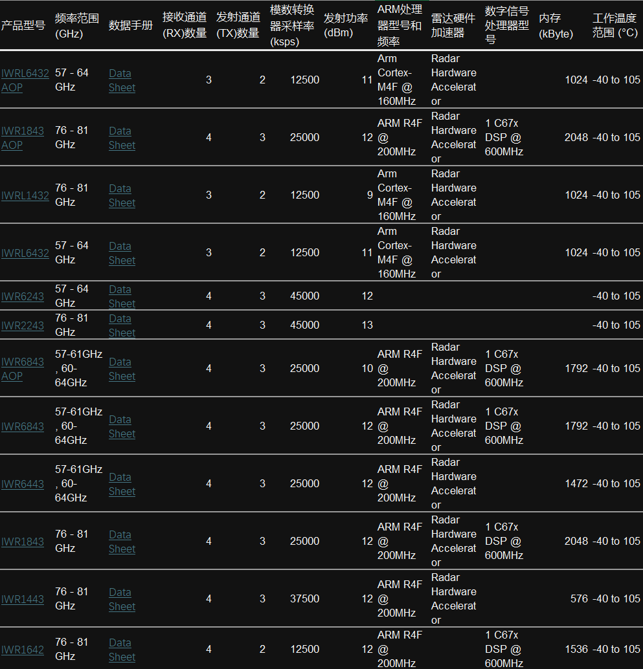Select the Arm Cortex-M4F cell for IWRL1432
Image resolution: width=643 pixels, height=669 pixels.
pyautogui.click(x=397, y=195)
